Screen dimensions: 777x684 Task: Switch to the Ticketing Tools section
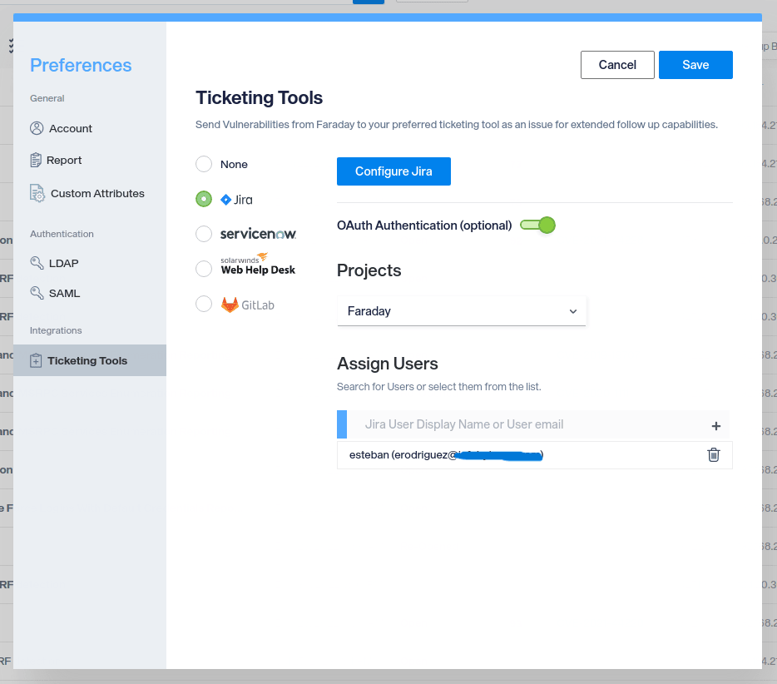click(87, 360)
